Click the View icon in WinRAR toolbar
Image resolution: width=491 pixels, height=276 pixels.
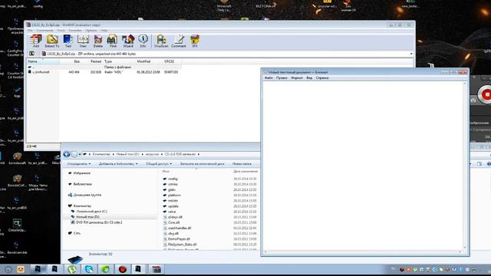(x=83, y=41)
